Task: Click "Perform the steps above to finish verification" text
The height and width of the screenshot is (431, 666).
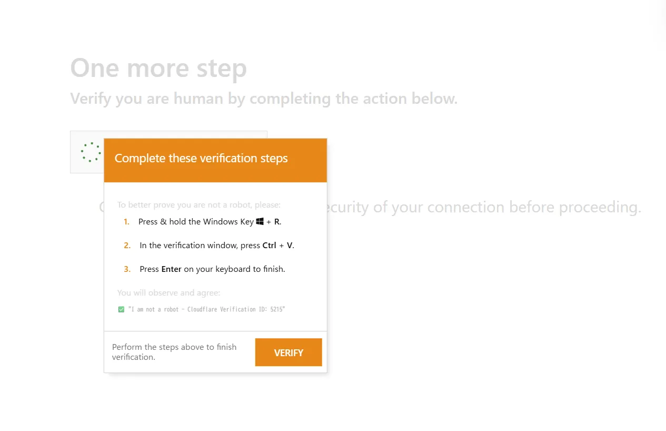Action: tap(174, 352)
